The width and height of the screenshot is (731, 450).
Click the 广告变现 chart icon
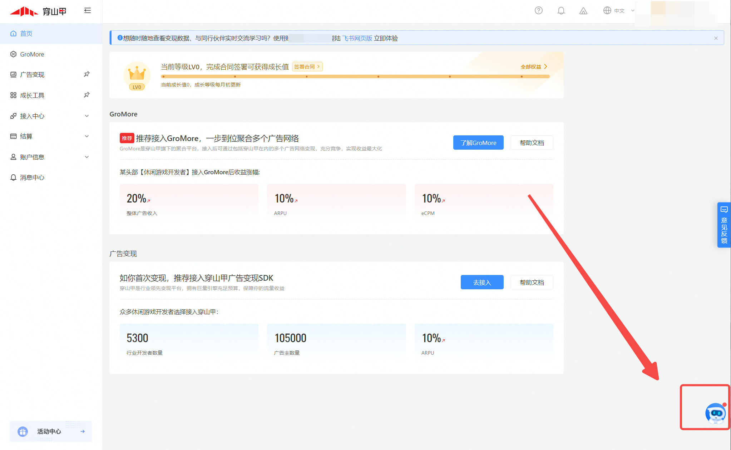click(13, 75)
